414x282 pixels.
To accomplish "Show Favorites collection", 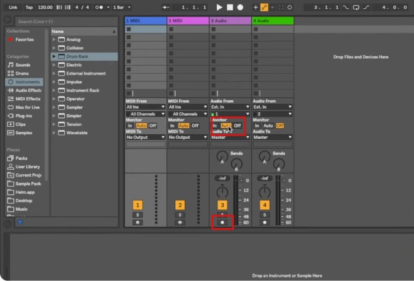I will 21,40.
